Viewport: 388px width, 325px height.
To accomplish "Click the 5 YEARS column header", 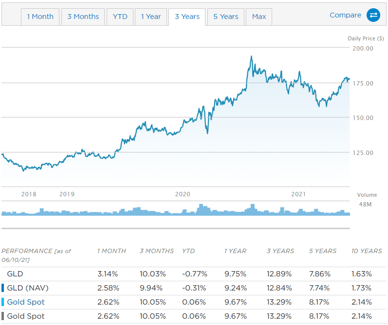I will point(323,251).
